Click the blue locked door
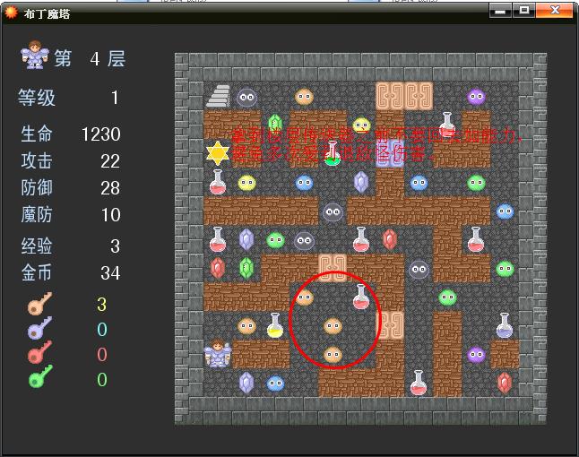This screenshot has height=457, width=579. coord(390,154)
